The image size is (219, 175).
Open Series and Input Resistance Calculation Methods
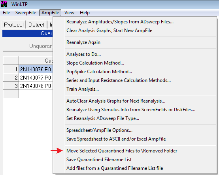coord(119,80)
